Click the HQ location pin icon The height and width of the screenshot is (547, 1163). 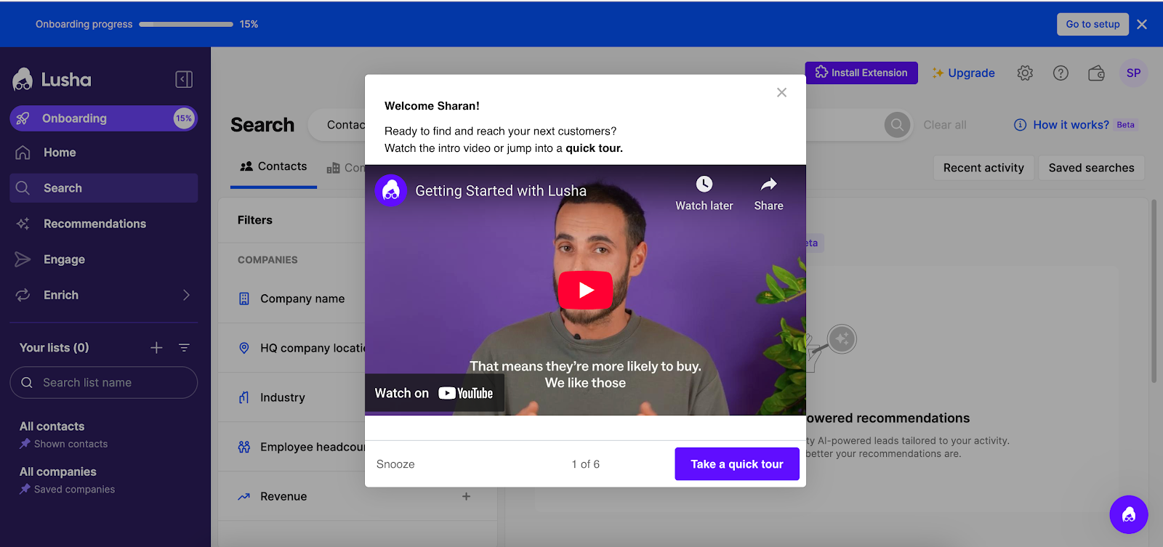click(x=244, y=348)
